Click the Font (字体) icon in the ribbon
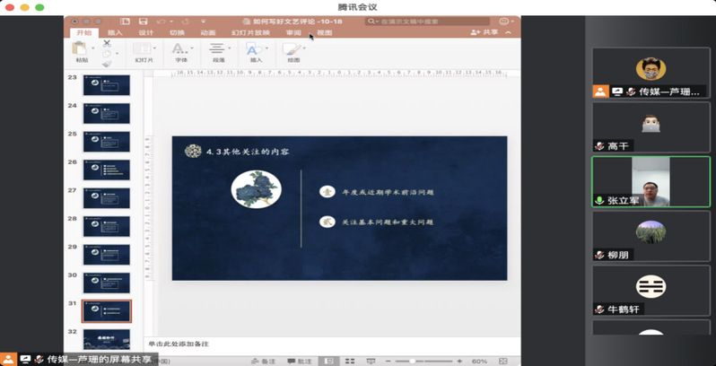 click(180, 49)
